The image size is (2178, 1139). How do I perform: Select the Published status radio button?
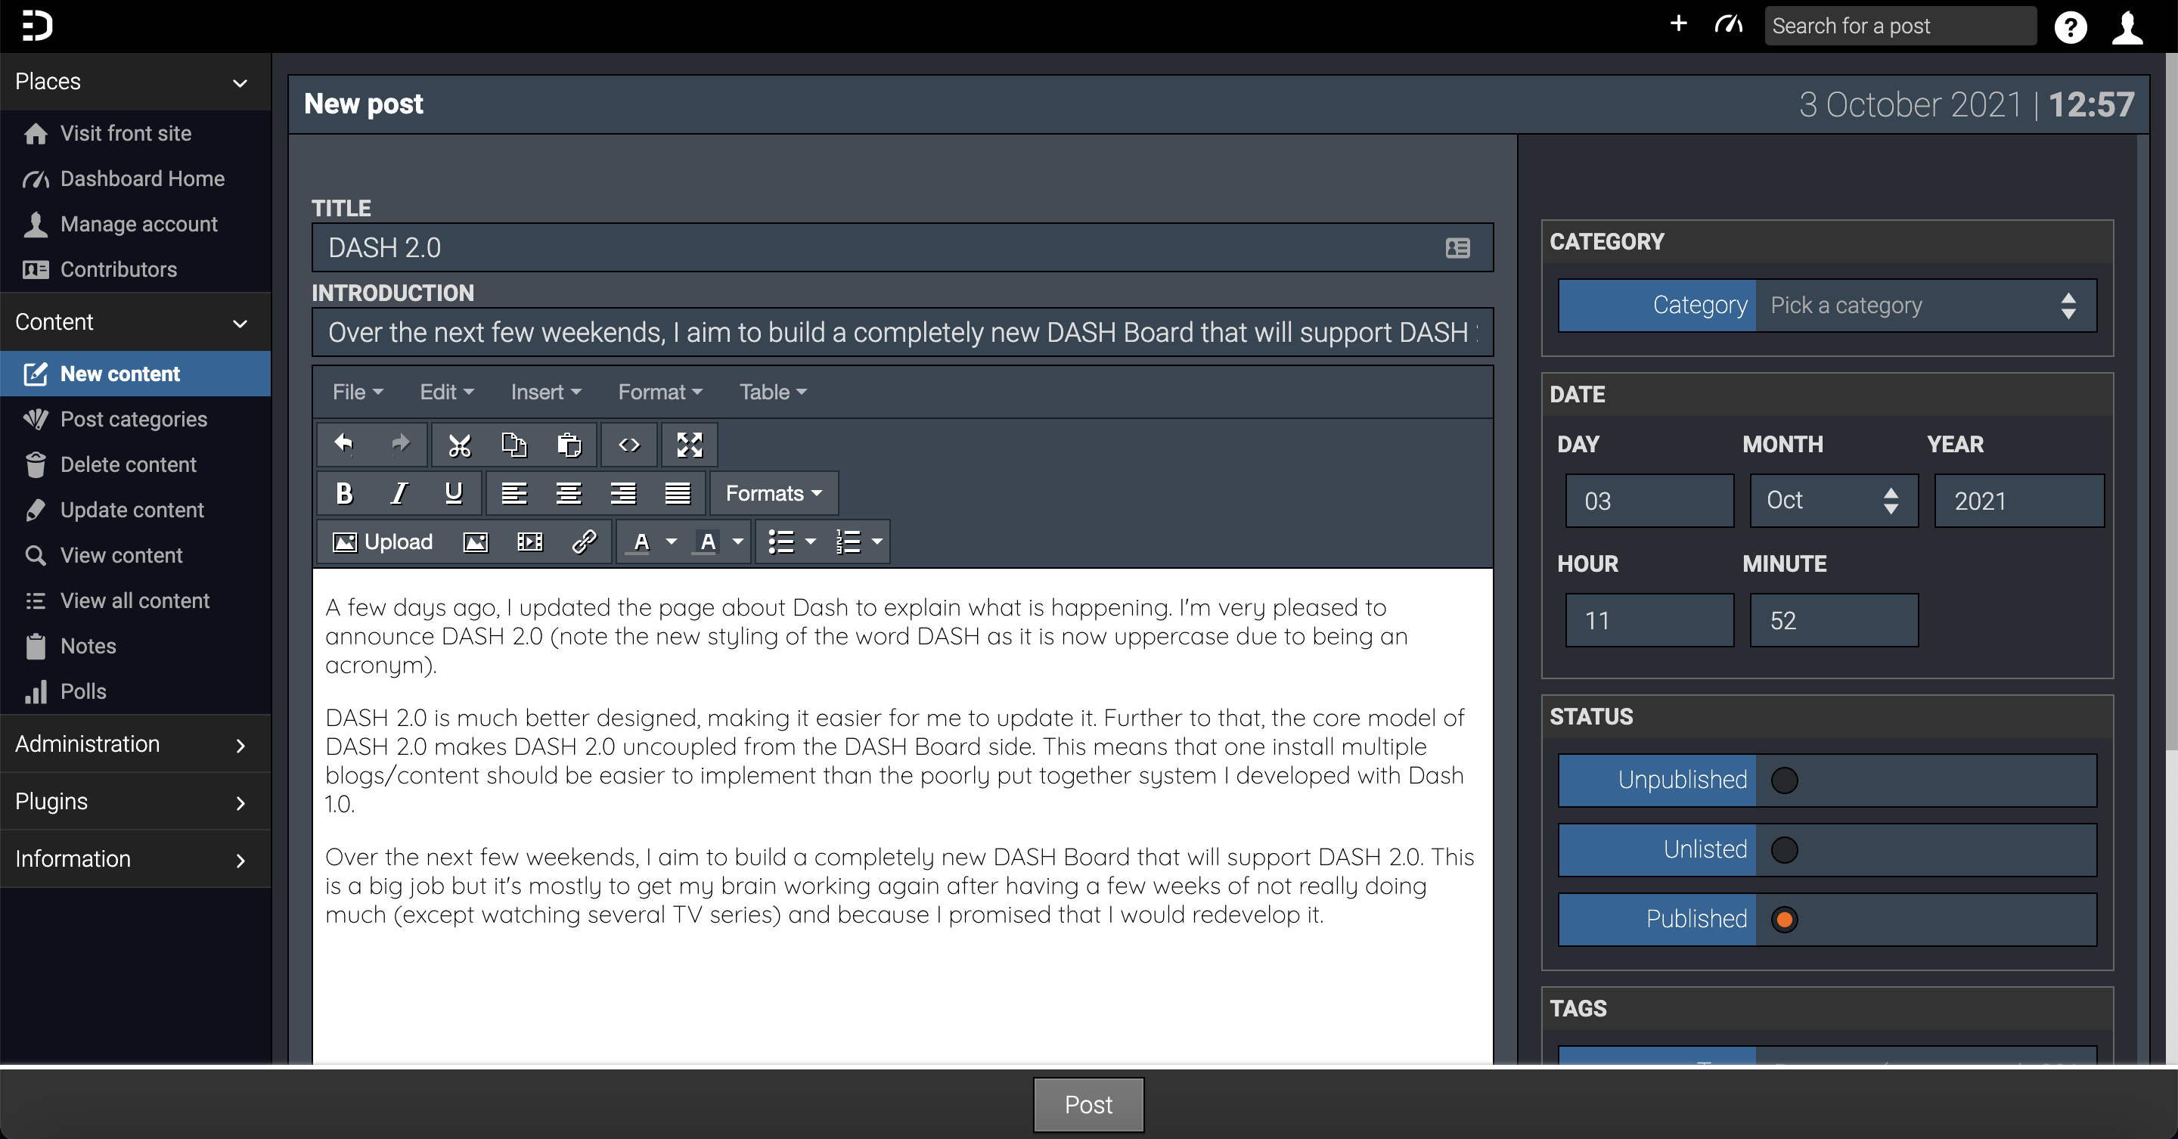[x=1786, y=920]
